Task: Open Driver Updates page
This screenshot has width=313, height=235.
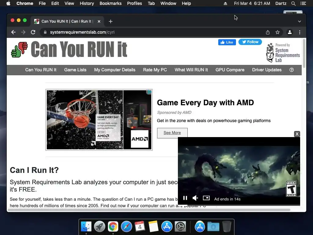Action: (x=267, y=70)
